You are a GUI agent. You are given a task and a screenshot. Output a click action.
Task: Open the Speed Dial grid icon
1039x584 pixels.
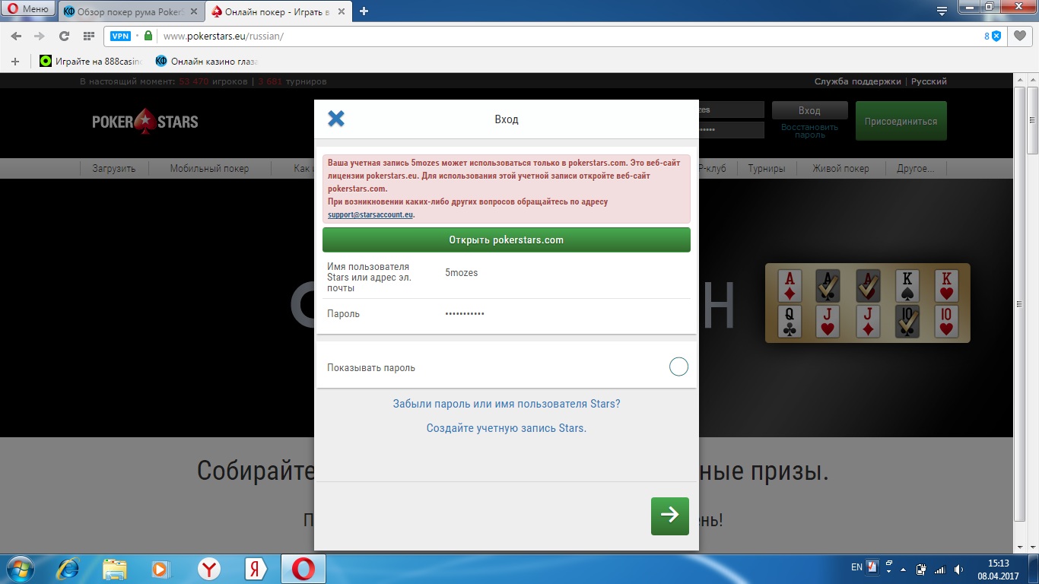coord(89,36)
